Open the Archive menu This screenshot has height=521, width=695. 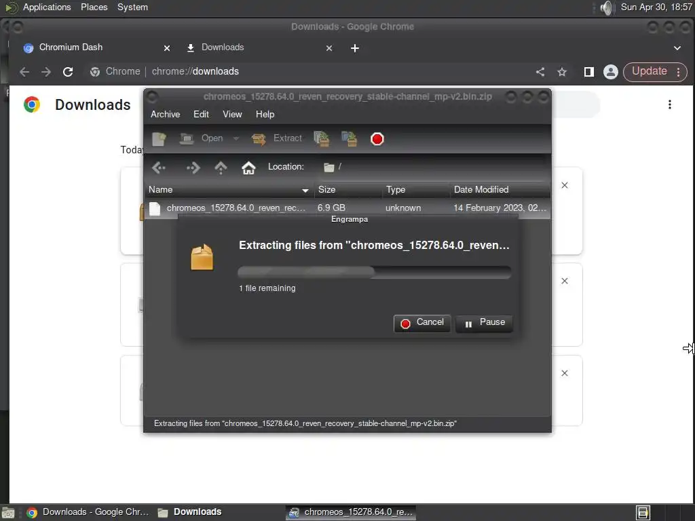point(166,114)
